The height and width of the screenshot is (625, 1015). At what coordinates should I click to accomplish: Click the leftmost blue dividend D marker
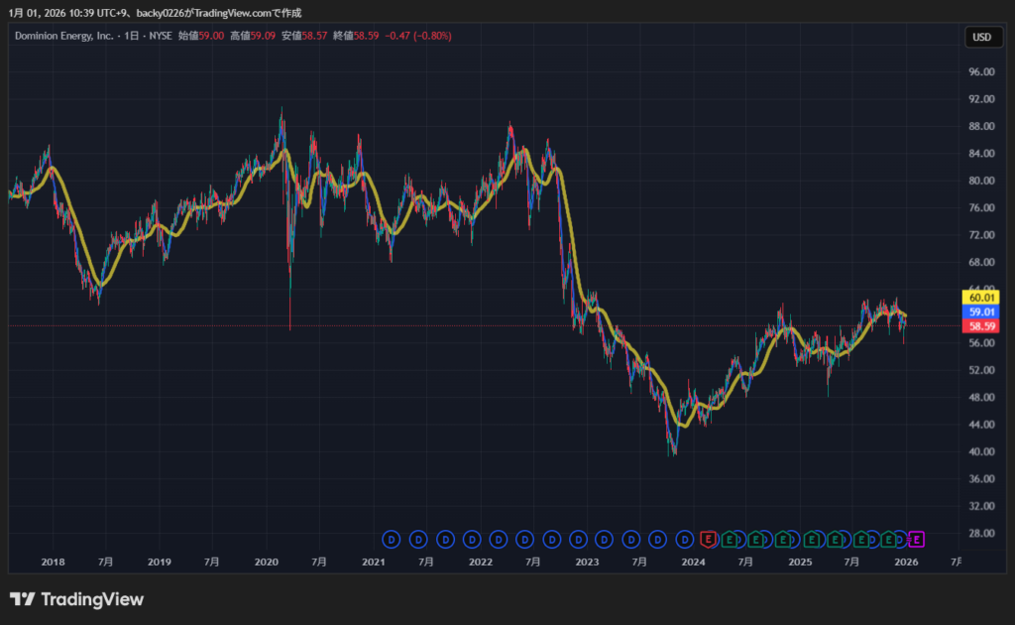(x=392, y=539)
